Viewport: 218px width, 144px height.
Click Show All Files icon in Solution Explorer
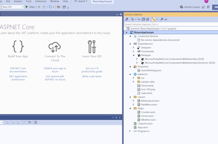point(148,19)
